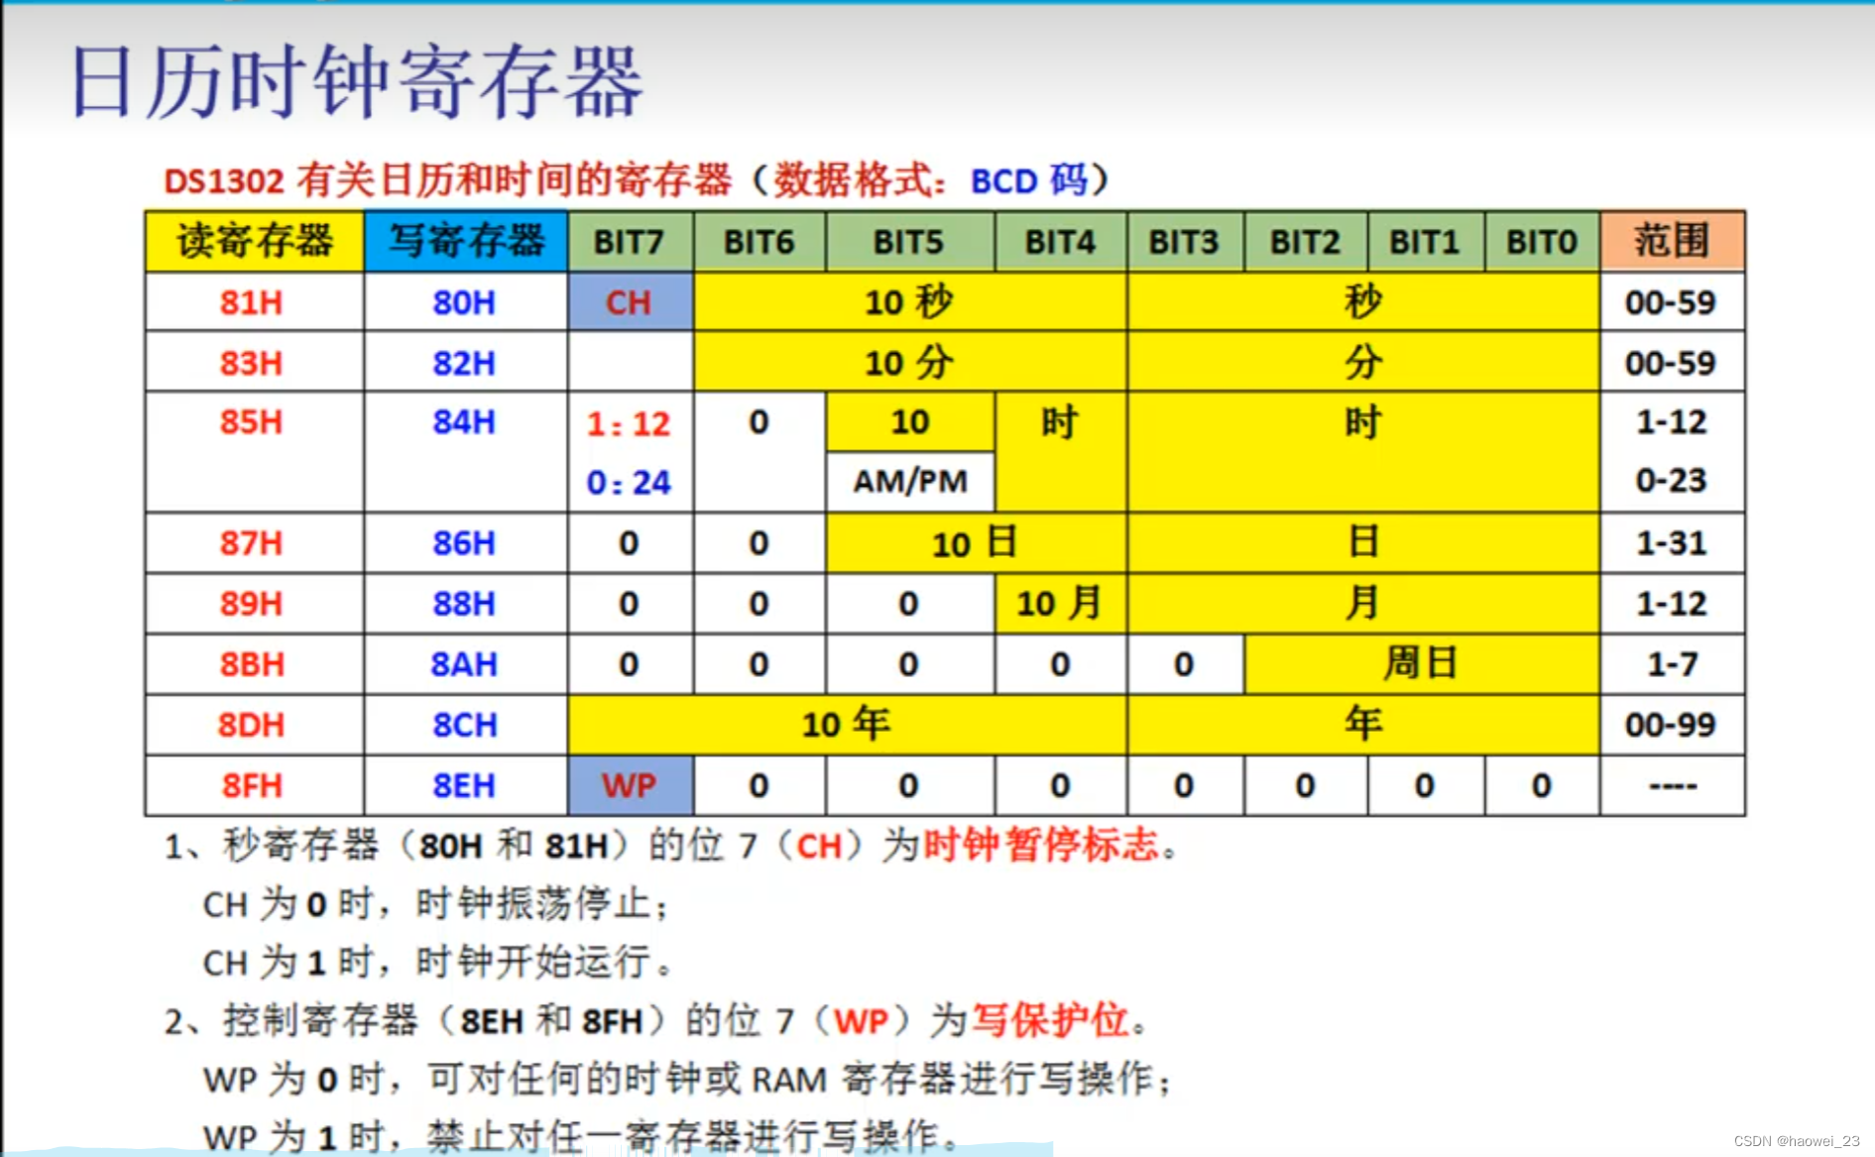1875x1157 pixels.
Task: Click the 00-59 range in the 83H row
Action: click(x=1672, y=363)
